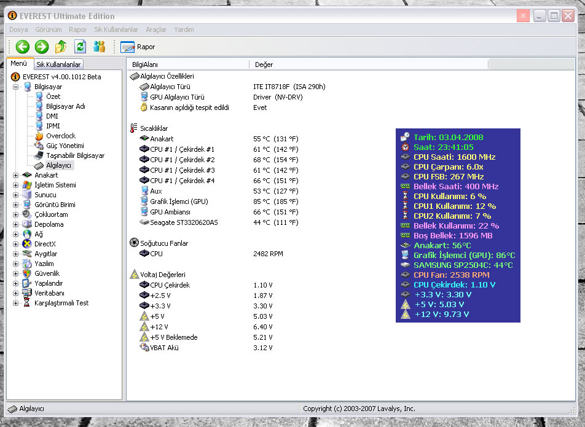Click the users Favorites toolbar icon
Image resolution: width=585 pixels, height=427 pixels.
click(99, 47)
